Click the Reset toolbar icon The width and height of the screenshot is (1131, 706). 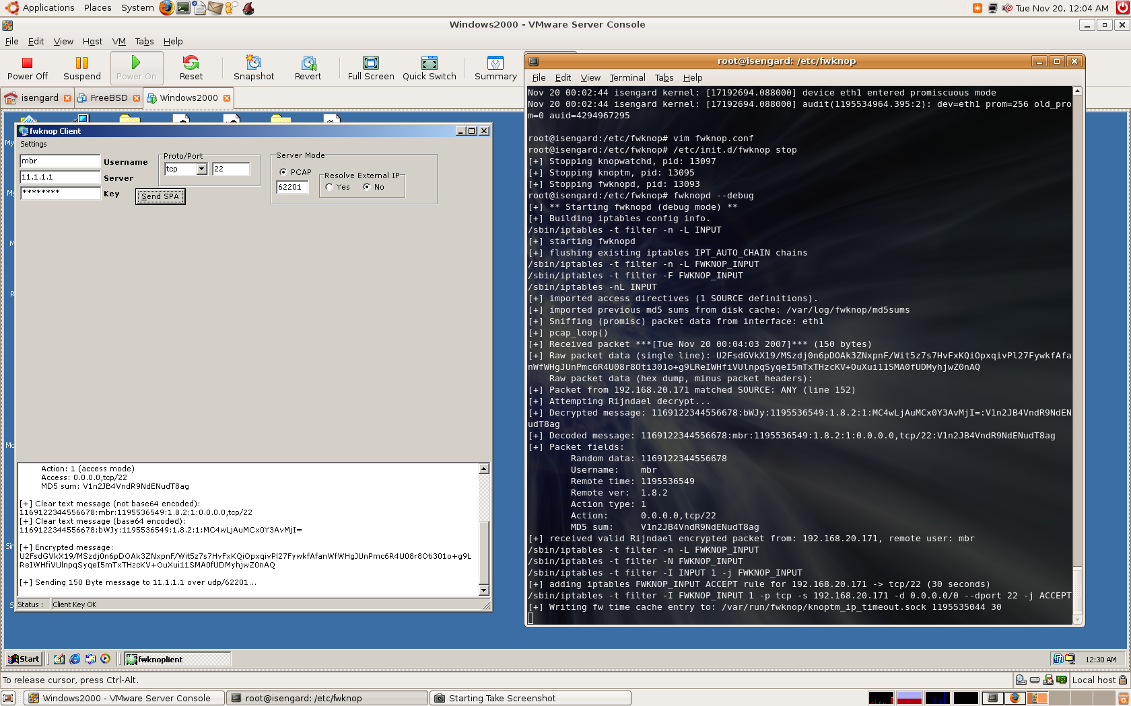point(191,68)
